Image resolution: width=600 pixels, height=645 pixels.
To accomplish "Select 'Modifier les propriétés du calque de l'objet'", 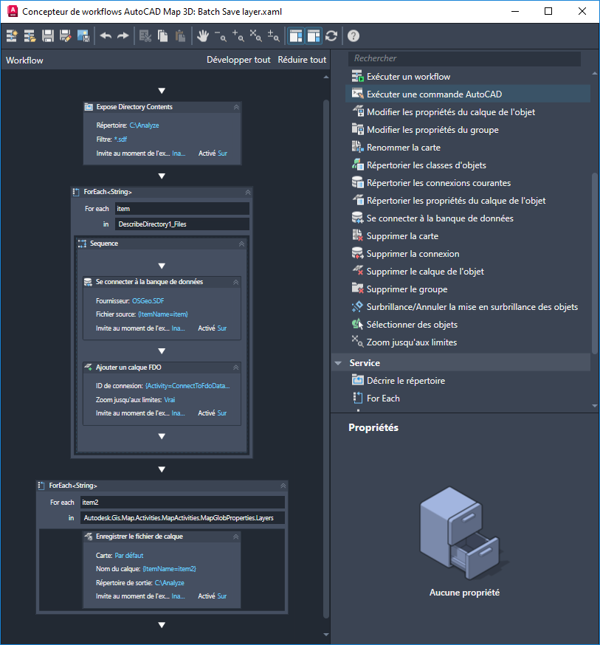I will [x=443, y=112].
